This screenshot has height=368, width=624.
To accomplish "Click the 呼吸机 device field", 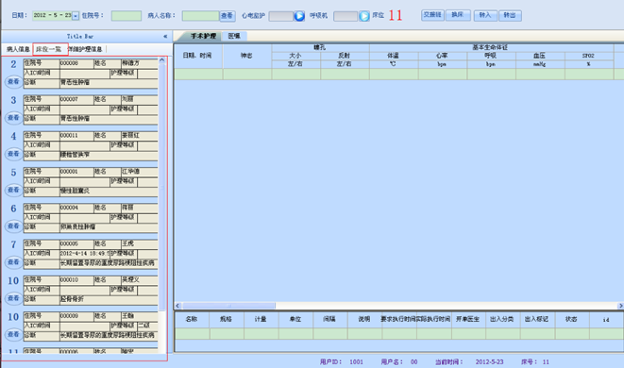I will click(346, 16).
